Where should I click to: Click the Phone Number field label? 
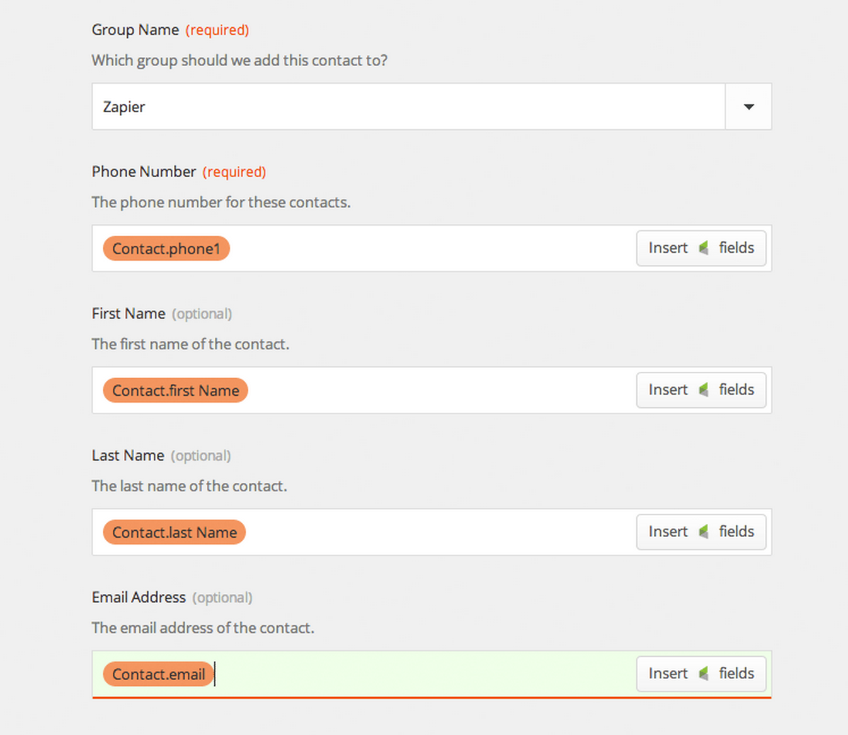click(144, 171)
